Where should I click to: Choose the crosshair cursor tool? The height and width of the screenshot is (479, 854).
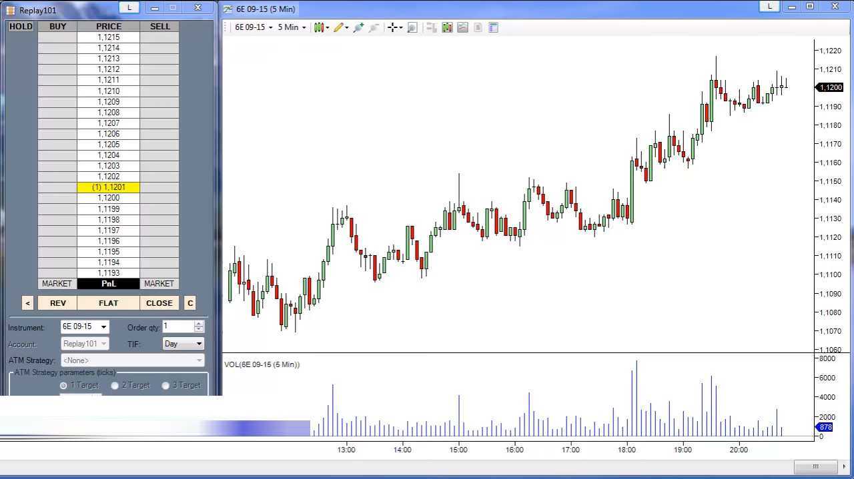(x=393, y=27)
